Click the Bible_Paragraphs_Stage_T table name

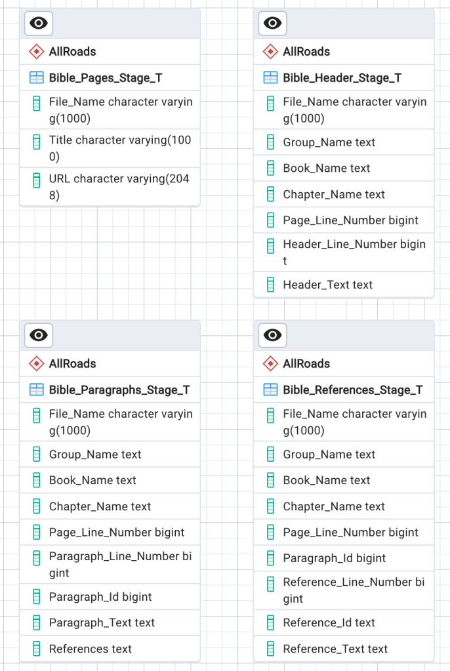(119, 390)
